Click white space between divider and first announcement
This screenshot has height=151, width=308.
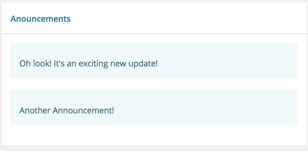click(x=154, y=38)
